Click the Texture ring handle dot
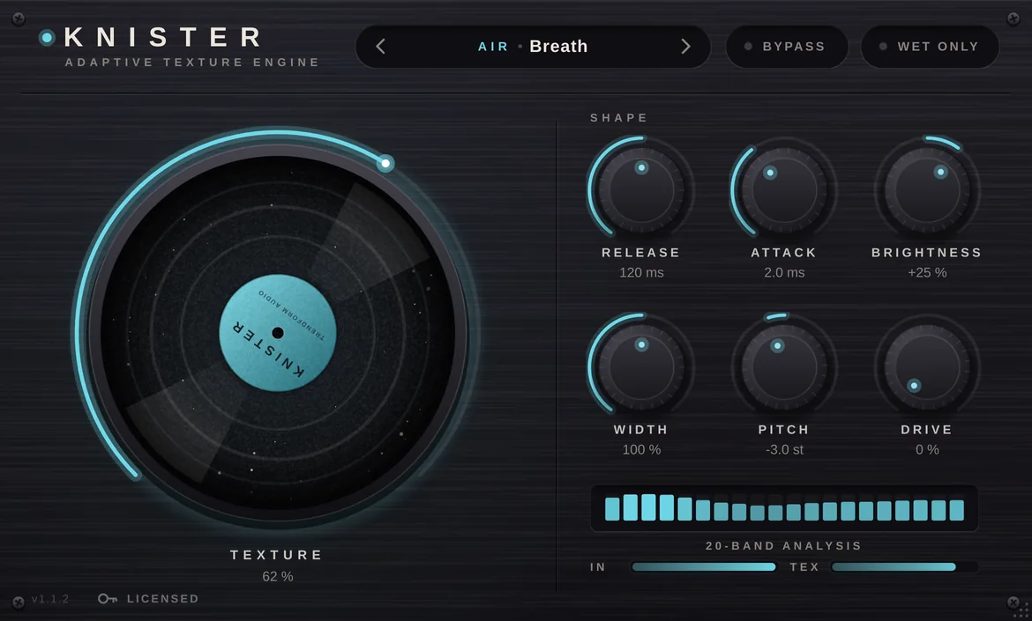The width and height of the screenshot is (1032, 621). 385,163
